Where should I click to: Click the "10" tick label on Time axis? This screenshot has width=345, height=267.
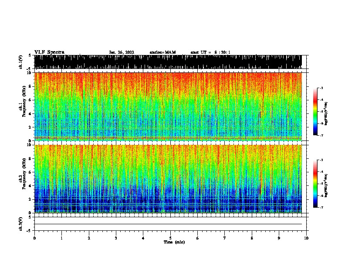(x=306, y=238)
